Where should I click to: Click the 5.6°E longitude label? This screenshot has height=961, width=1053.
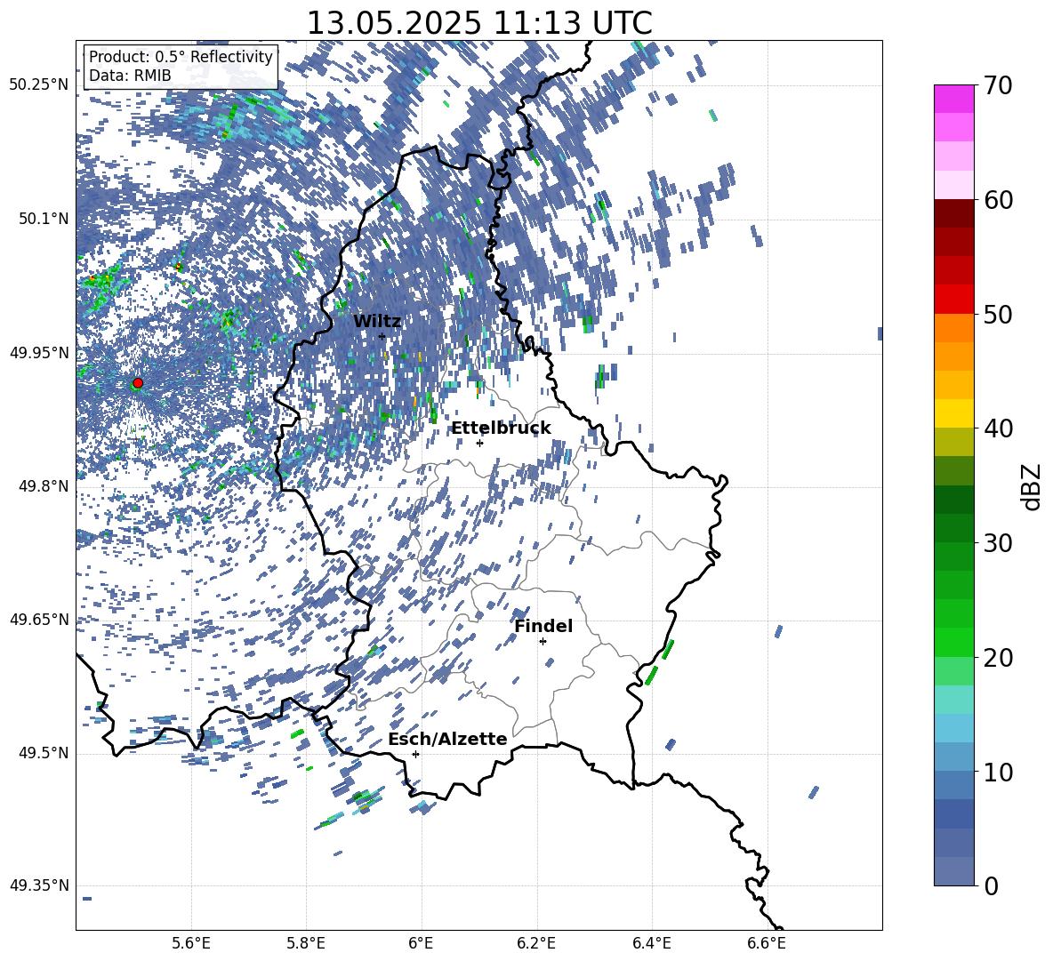[x=191, y=943]
